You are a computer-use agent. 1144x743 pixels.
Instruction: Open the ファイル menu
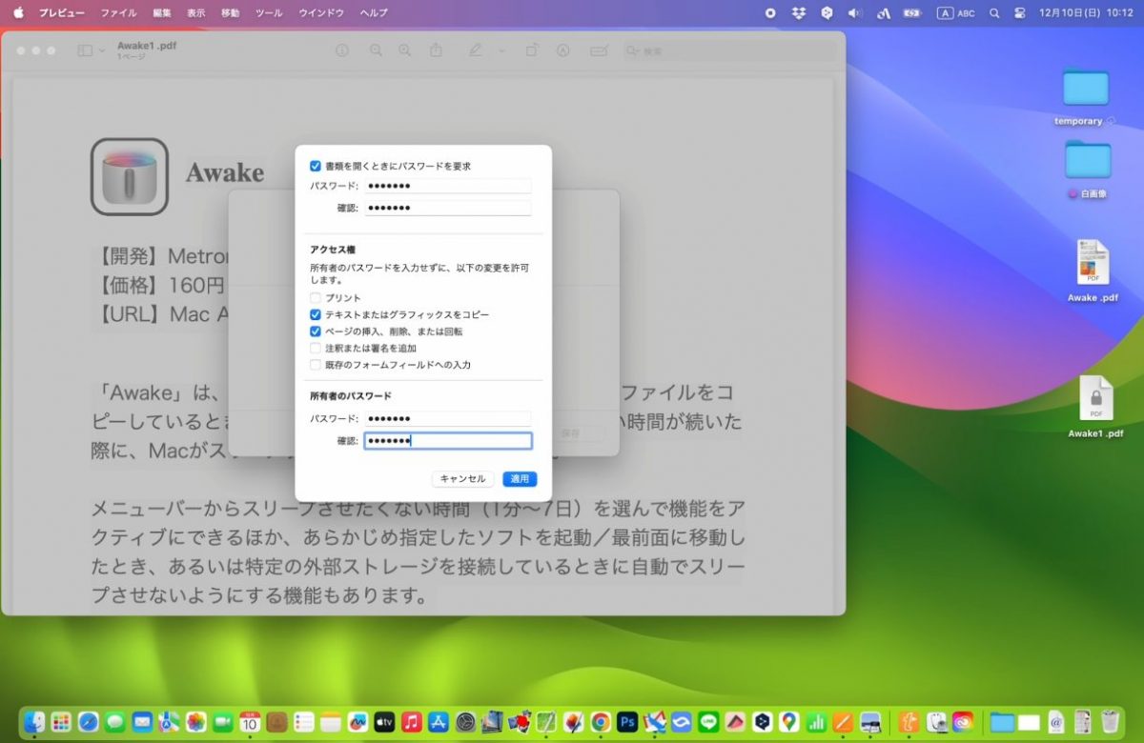point(118,13)
